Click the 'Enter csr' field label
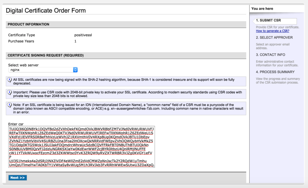Image resolution: width=308 pixels, height=188 pixels. (16, 124)
